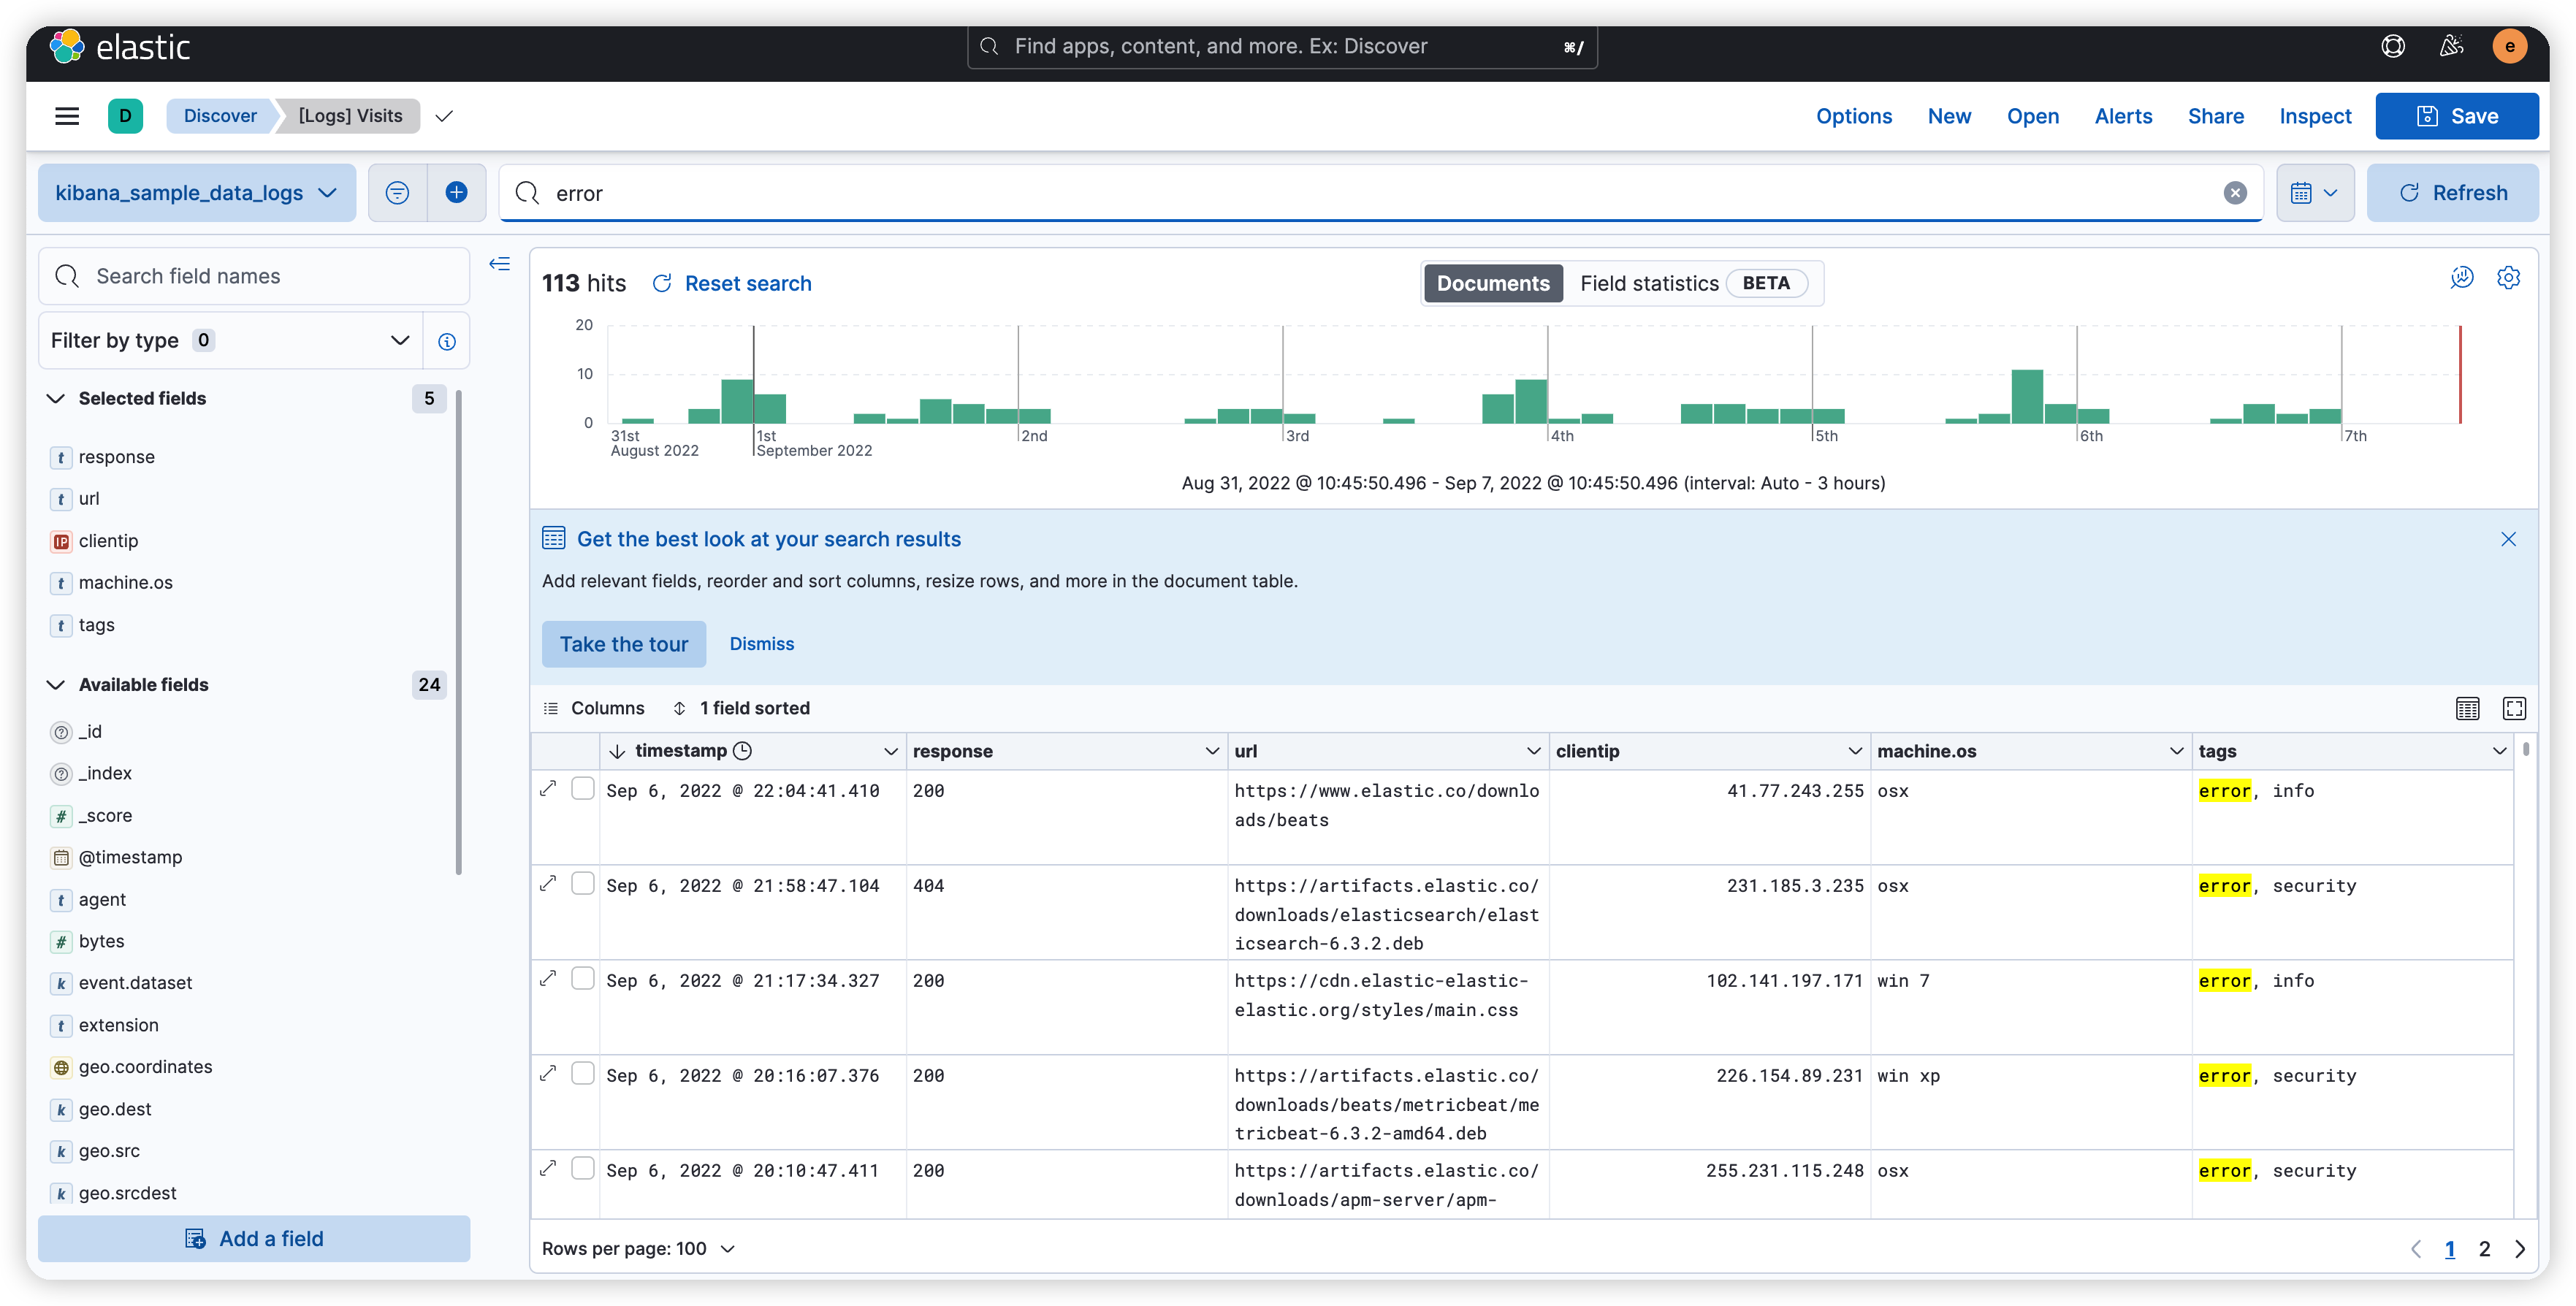Check the first document row checkbox

(583, 789)
